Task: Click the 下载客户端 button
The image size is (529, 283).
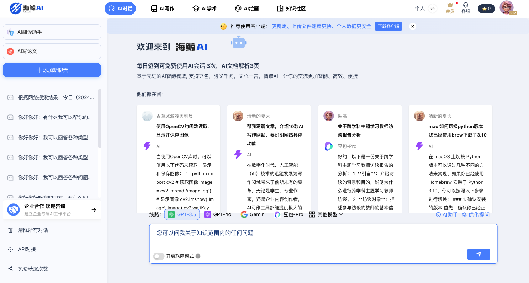Action: (388, 26)
